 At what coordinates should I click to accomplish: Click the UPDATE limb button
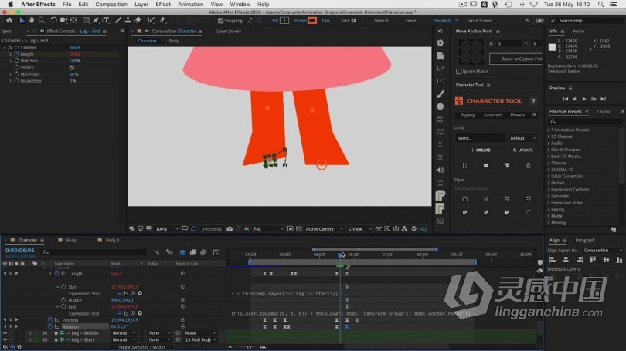(522, 150)
